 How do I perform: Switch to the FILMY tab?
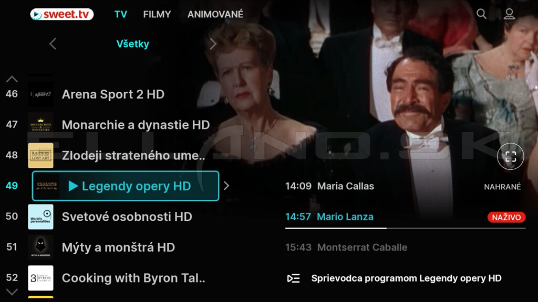point(157,14)
